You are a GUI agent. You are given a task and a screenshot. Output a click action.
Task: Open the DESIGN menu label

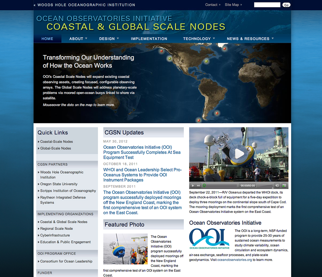(107, 39)
